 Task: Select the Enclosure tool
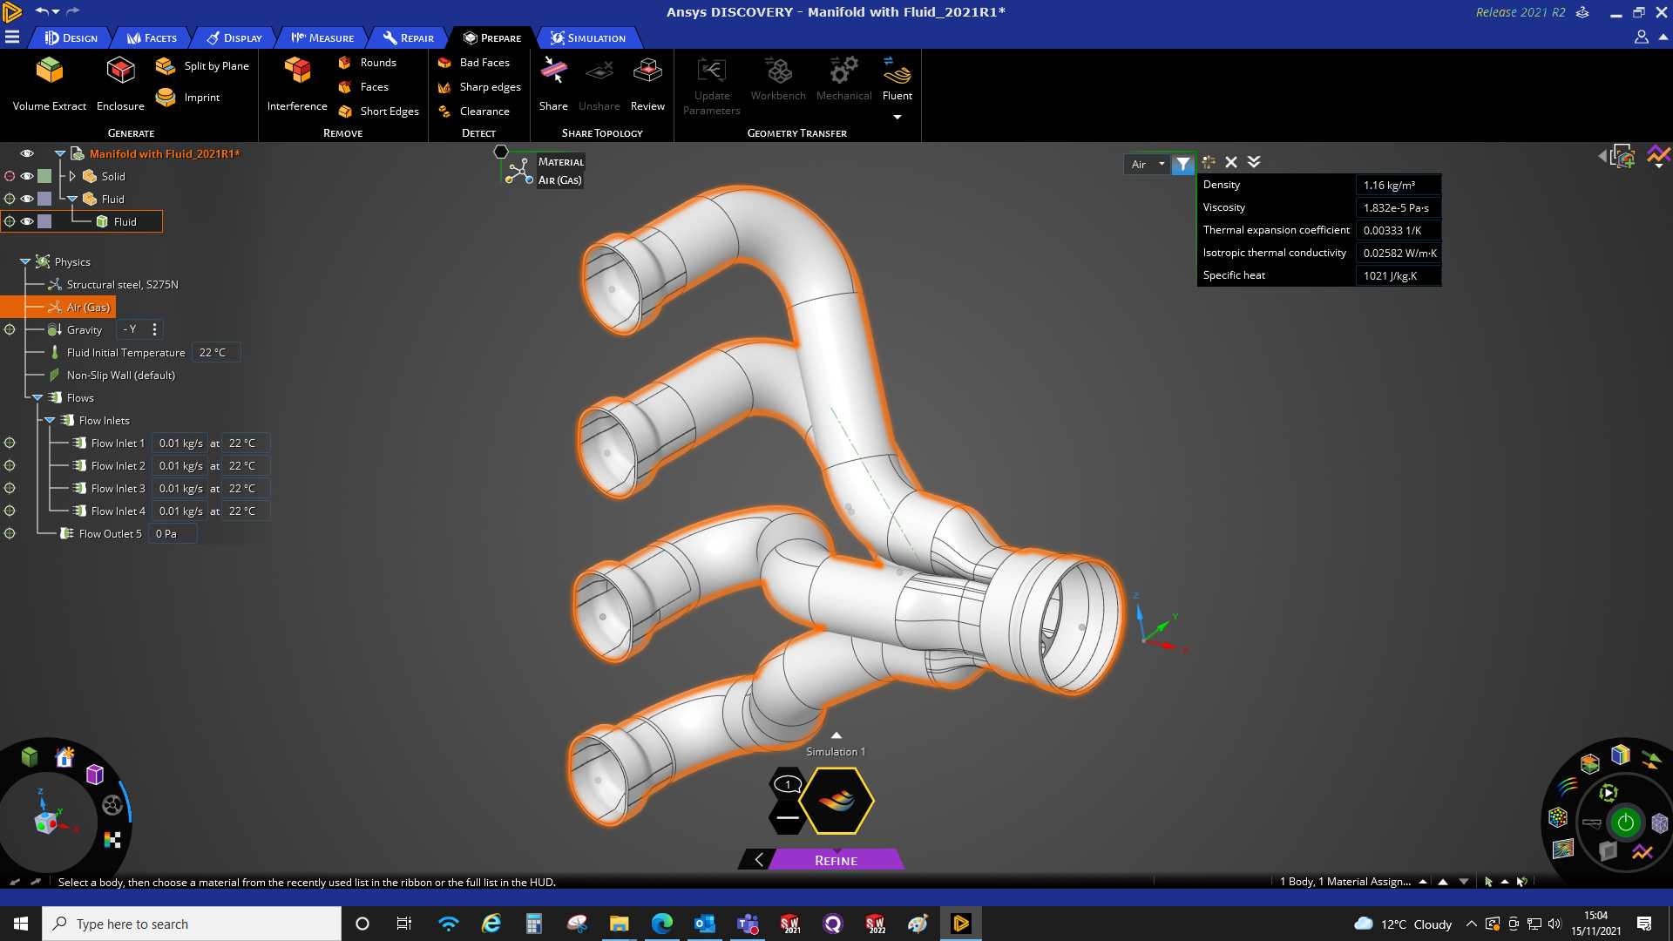[120, 84]
